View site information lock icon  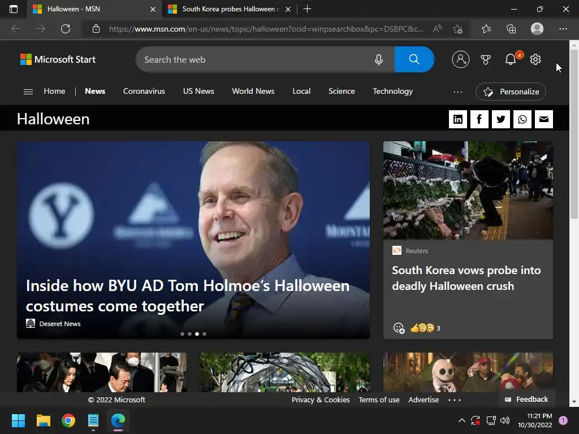[x=96, y=29]
